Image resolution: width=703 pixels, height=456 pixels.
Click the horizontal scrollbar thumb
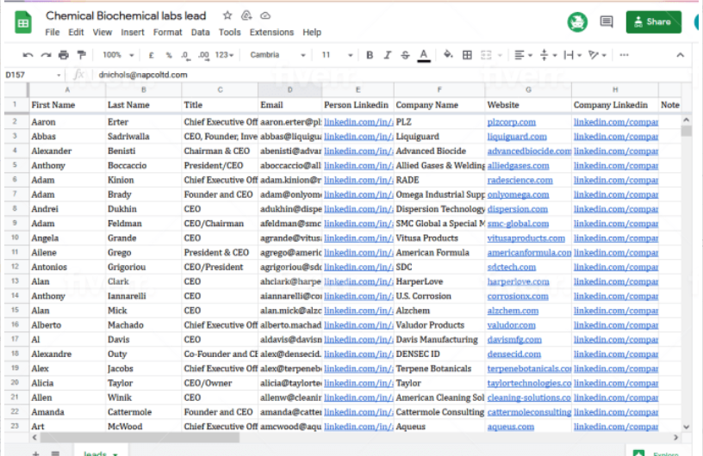pos(139,437)
